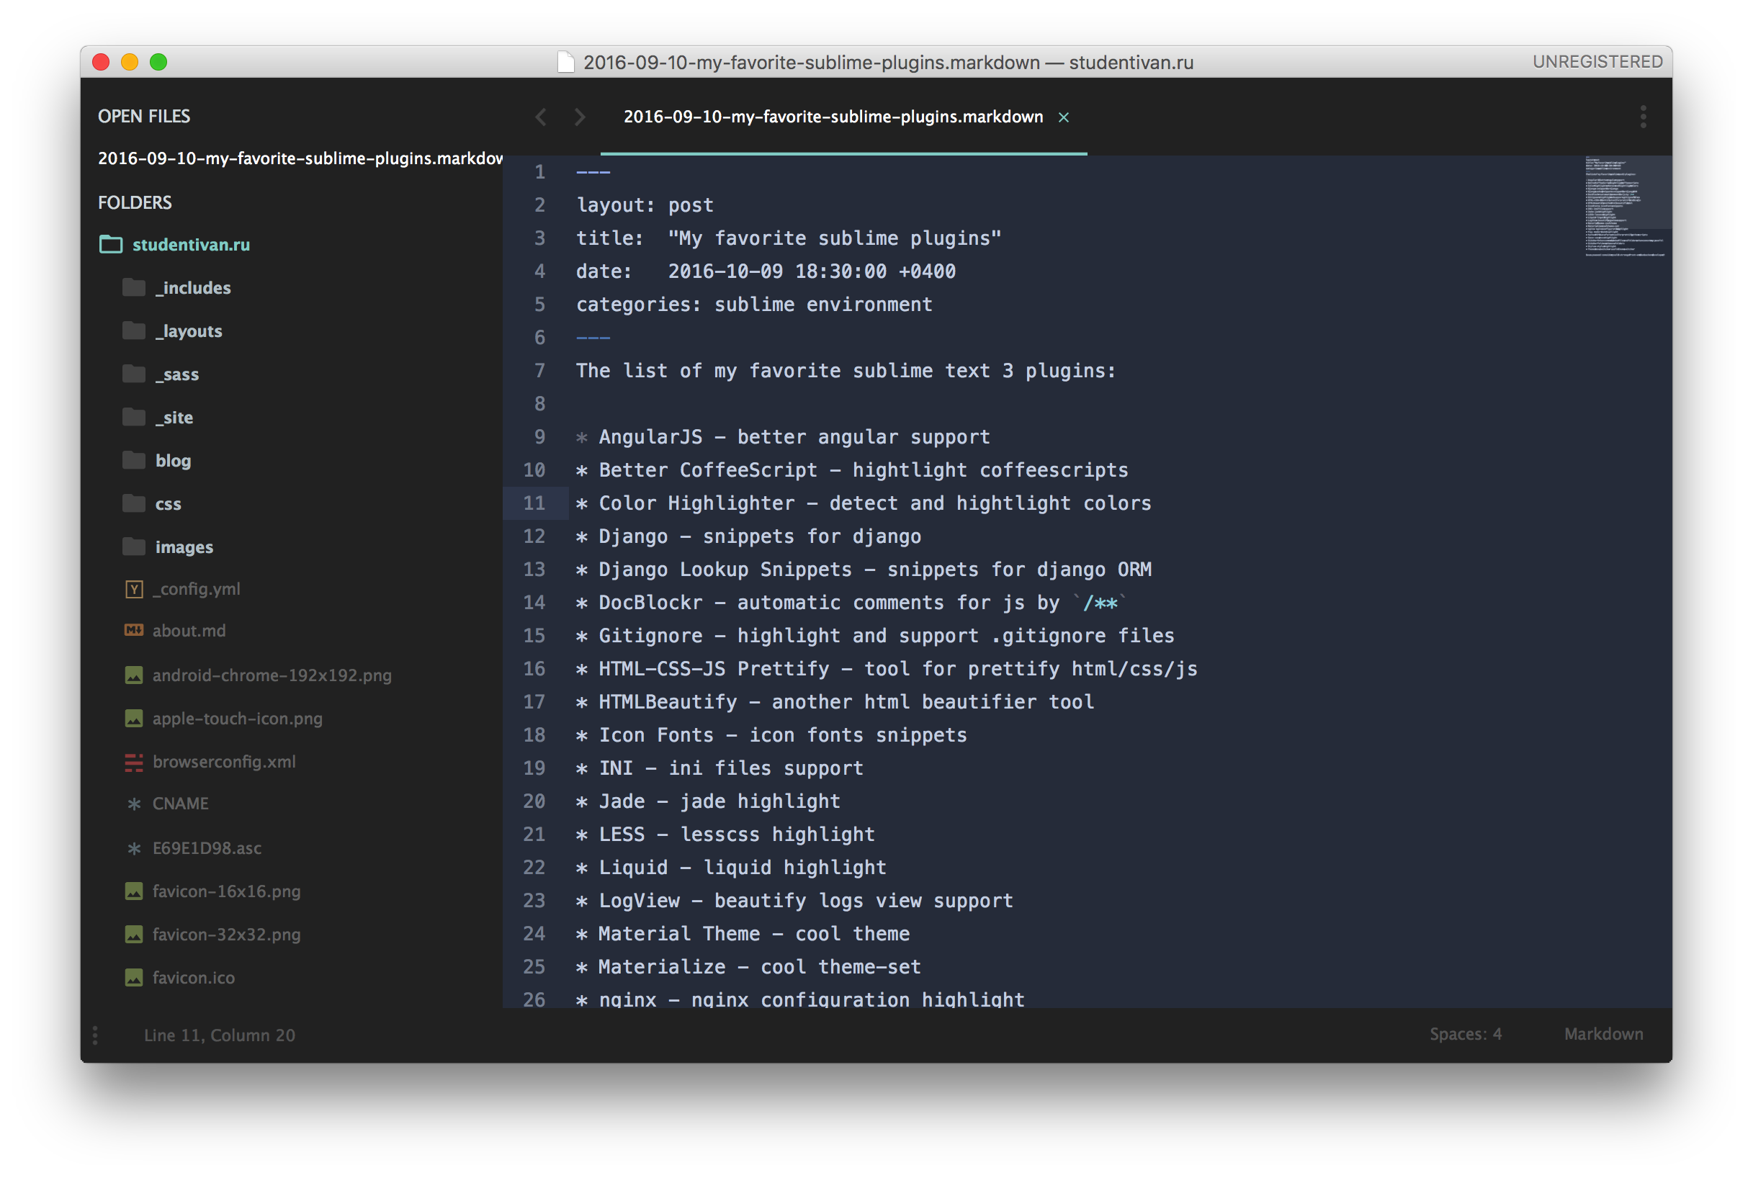Image resolution: width=1753 pixels, height=1178 pixels.
Task: Open apple-touch-icon.png in sidebar
Action: [238, 719]
